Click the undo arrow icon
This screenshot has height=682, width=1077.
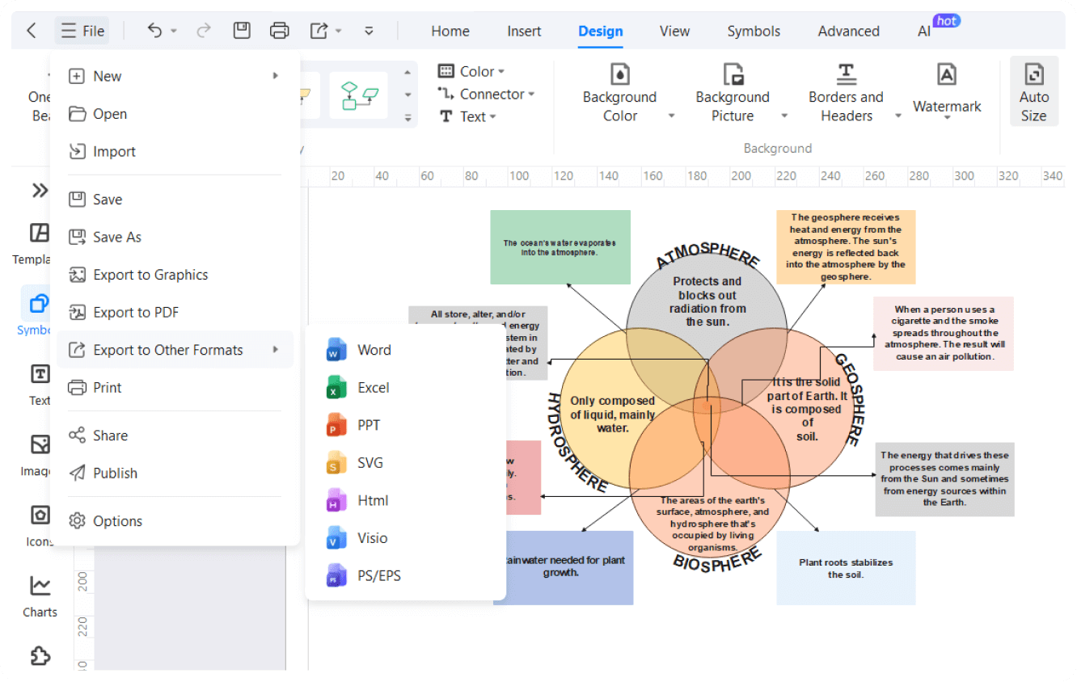[x=154, y=31]
